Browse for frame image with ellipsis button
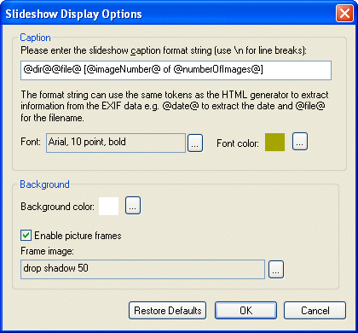 276,269
